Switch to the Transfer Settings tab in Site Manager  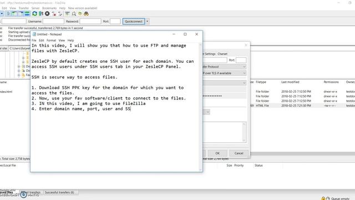(x=209, y=54)
